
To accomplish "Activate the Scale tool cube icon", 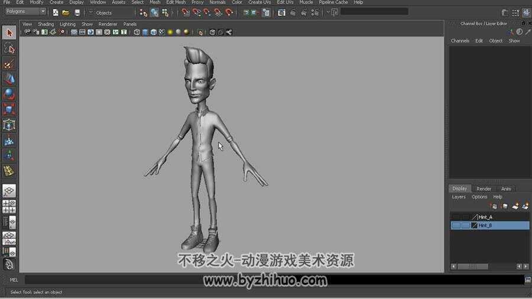I will click(x=9, y=109).
